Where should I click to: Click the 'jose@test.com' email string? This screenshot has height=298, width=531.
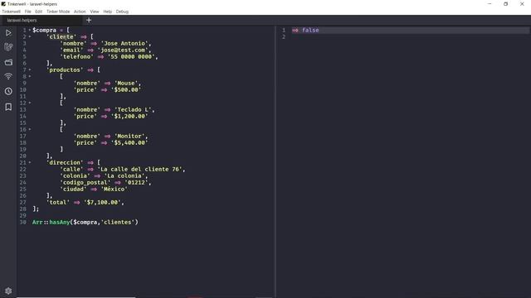click(123, 50)
